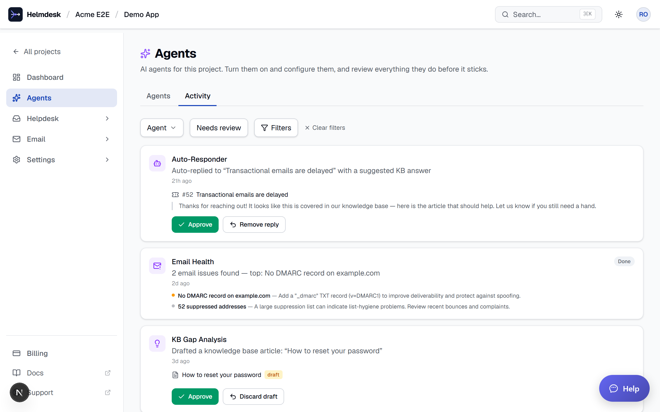Click the "3d ago" timestamp
660x412 pixels.
[180, 361]
